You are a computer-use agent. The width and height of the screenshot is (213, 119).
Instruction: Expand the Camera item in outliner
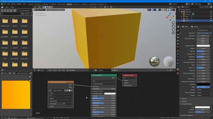click(x=182, y=14)
